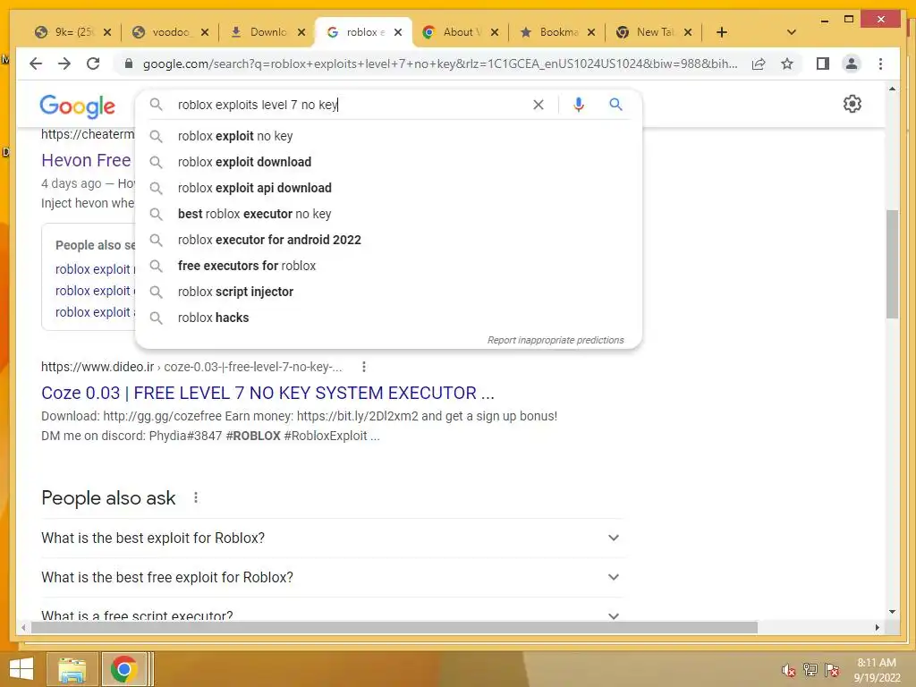This screenshot has width=916, height=687.
Task: Expand 'What is the best free exploit for Roblox?'
Action: pyautogui.click(x=331, y=577)
